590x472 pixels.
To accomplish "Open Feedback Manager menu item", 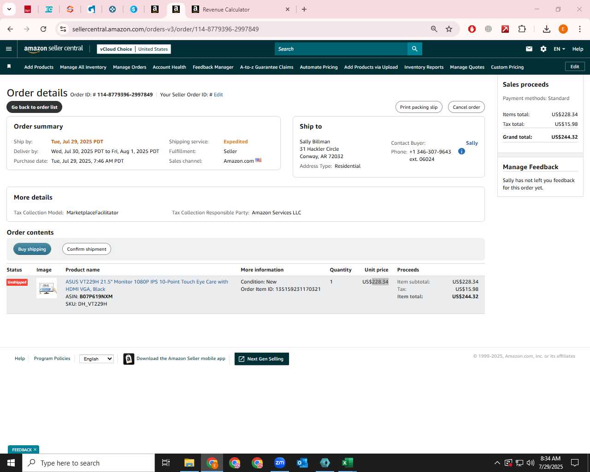I will [213, 67].
